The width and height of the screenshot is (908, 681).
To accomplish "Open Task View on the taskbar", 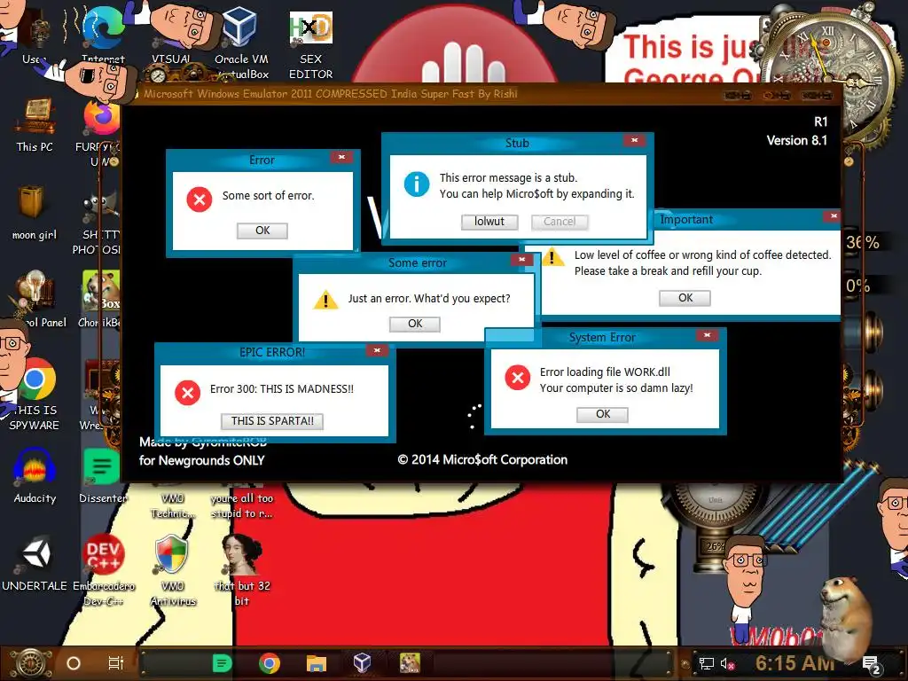I will pyautogui.click(x=116, y=663).
